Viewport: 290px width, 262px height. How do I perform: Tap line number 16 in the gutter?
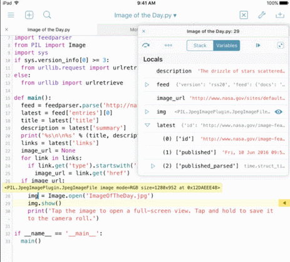(8, 106)
